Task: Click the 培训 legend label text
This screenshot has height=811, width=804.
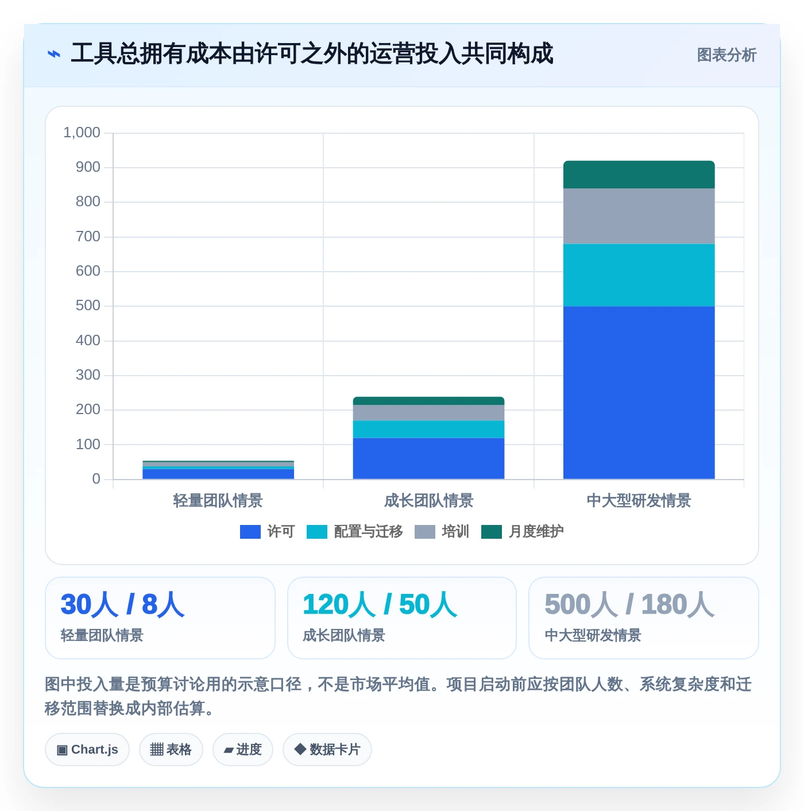Action: point(455,532)
